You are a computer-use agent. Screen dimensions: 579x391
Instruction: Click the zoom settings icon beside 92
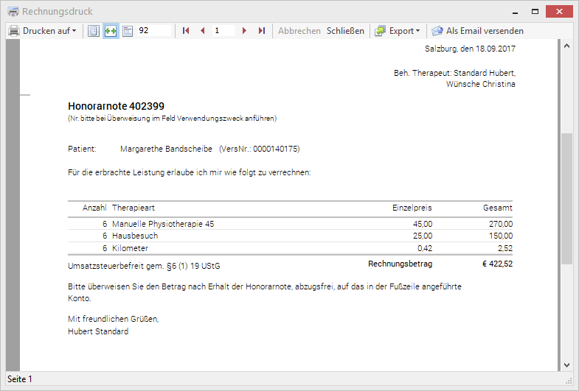pyautogui.click(x=127, y=31)
